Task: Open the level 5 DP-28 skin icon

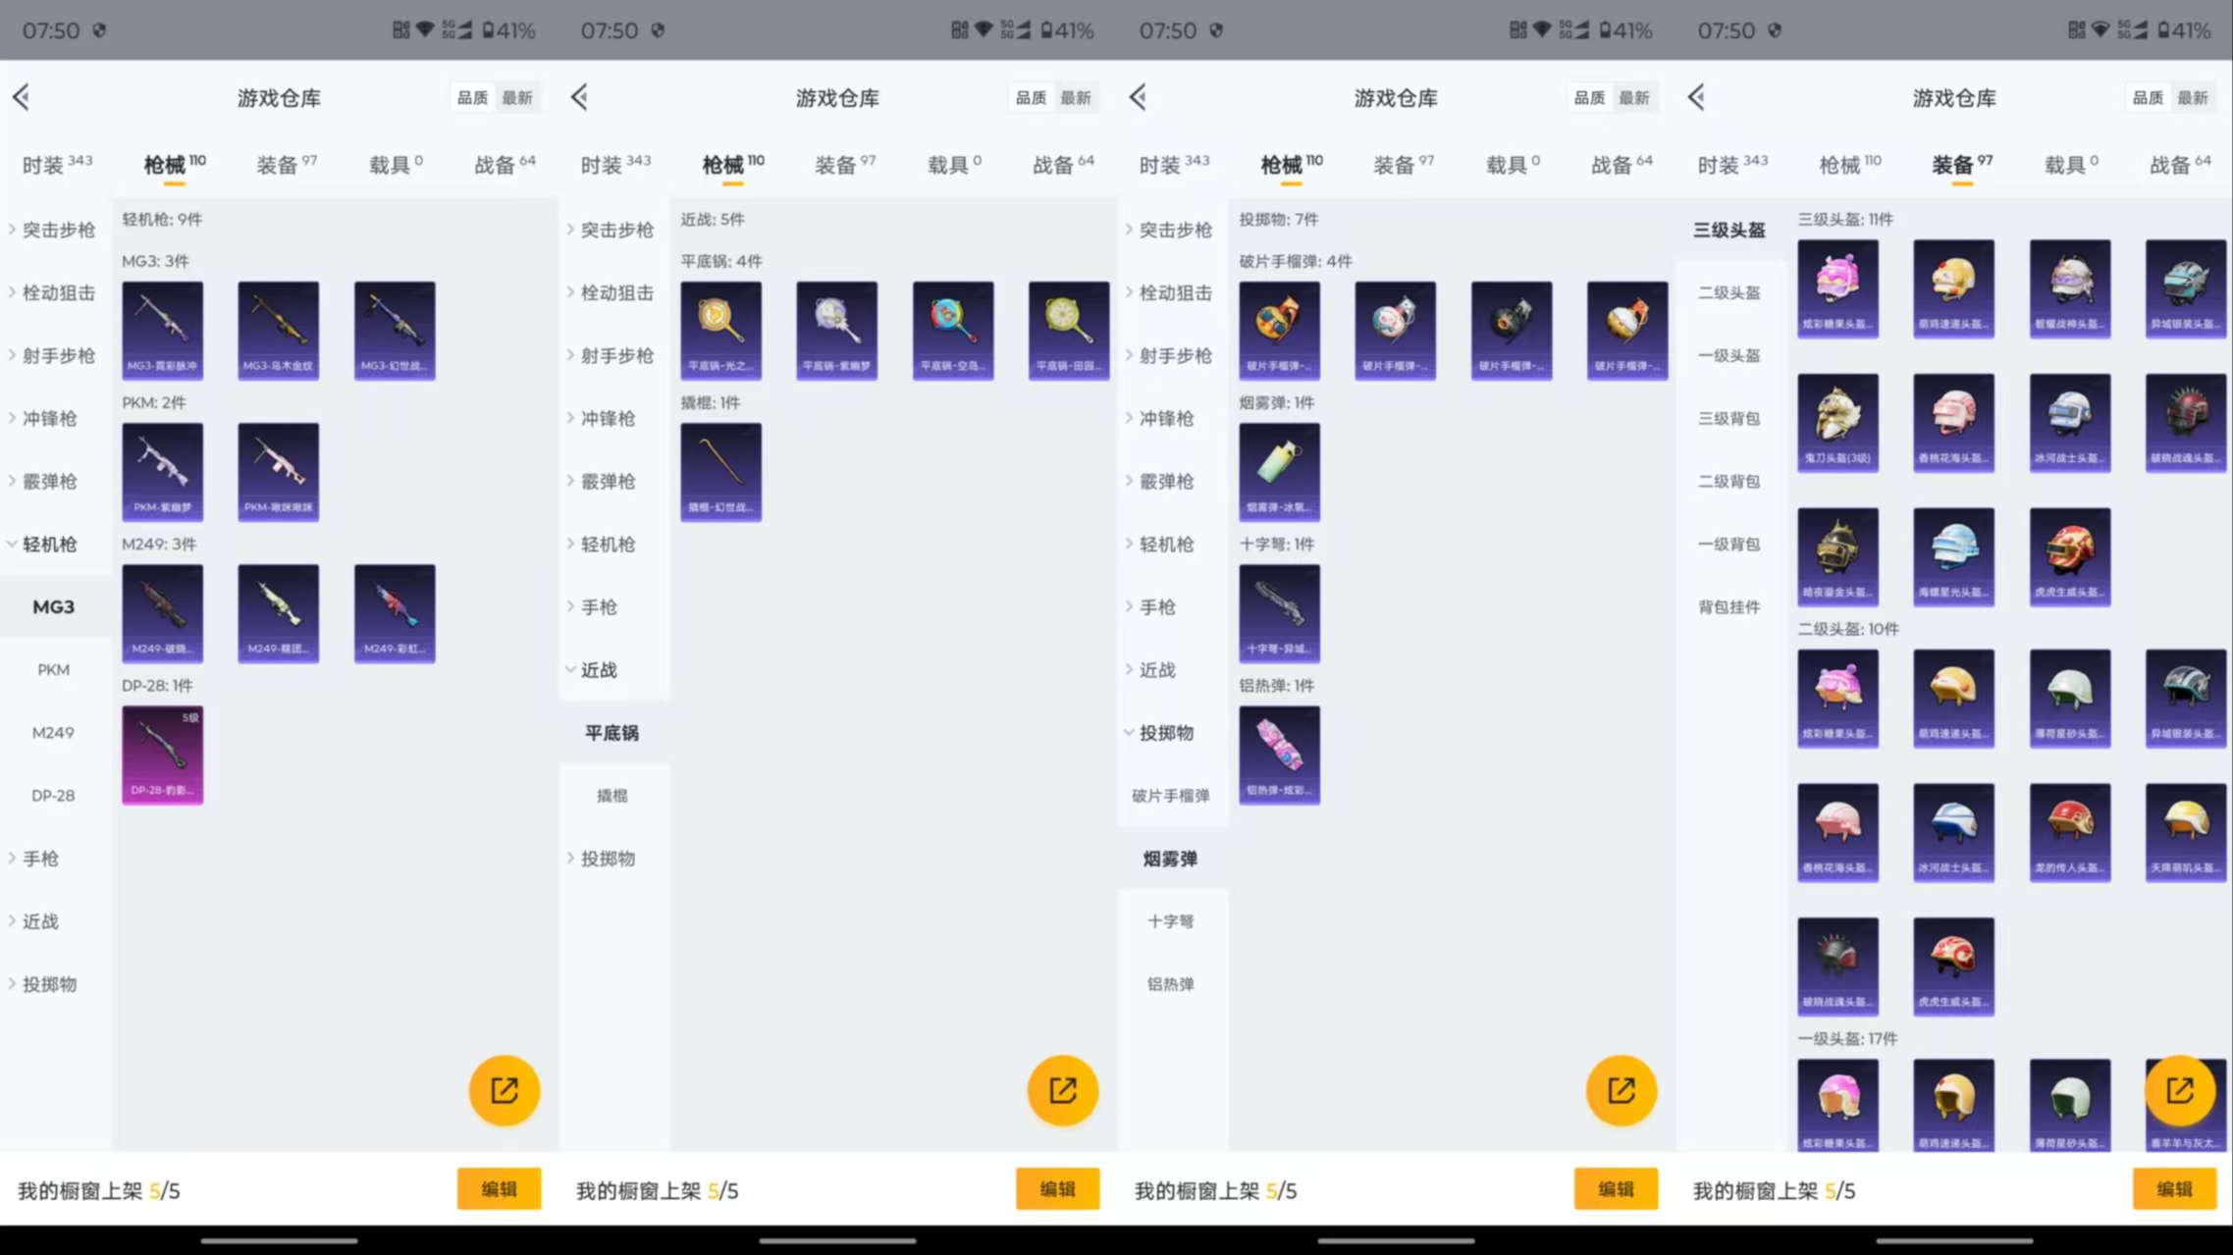Action: click(162, 755)
